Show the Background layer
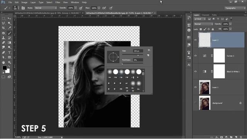 [196, 103]
